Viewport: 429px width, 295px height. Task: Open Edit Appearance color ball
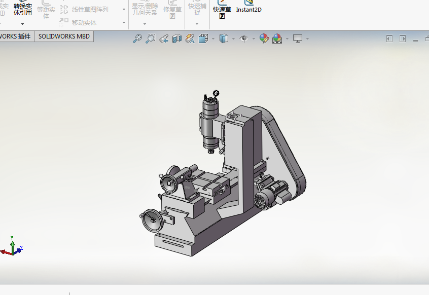tap(264, 39)
